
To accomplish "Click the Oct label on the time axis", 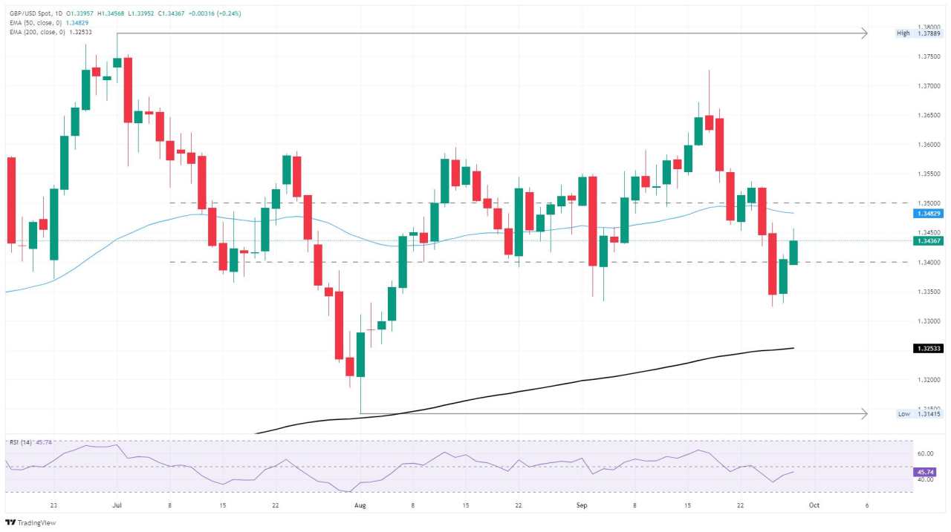I will (x=814, y=504).
